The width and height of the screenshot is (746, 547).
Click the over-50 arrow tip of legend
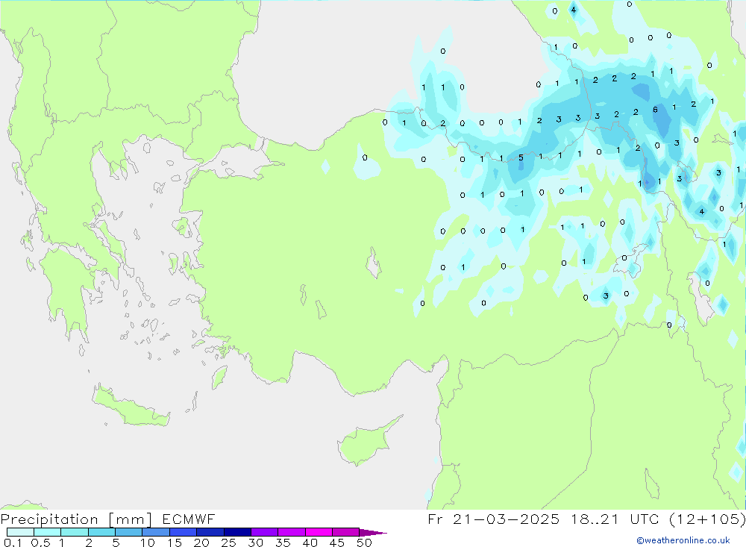373,532
